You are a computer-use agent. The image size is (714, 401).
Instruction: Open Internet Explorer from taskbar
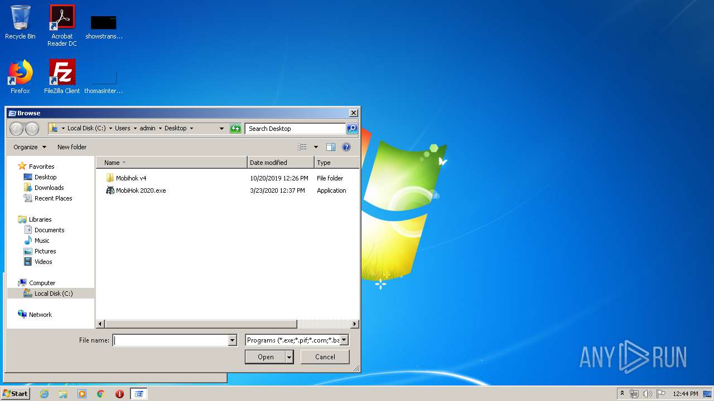(x=44, y=394)
